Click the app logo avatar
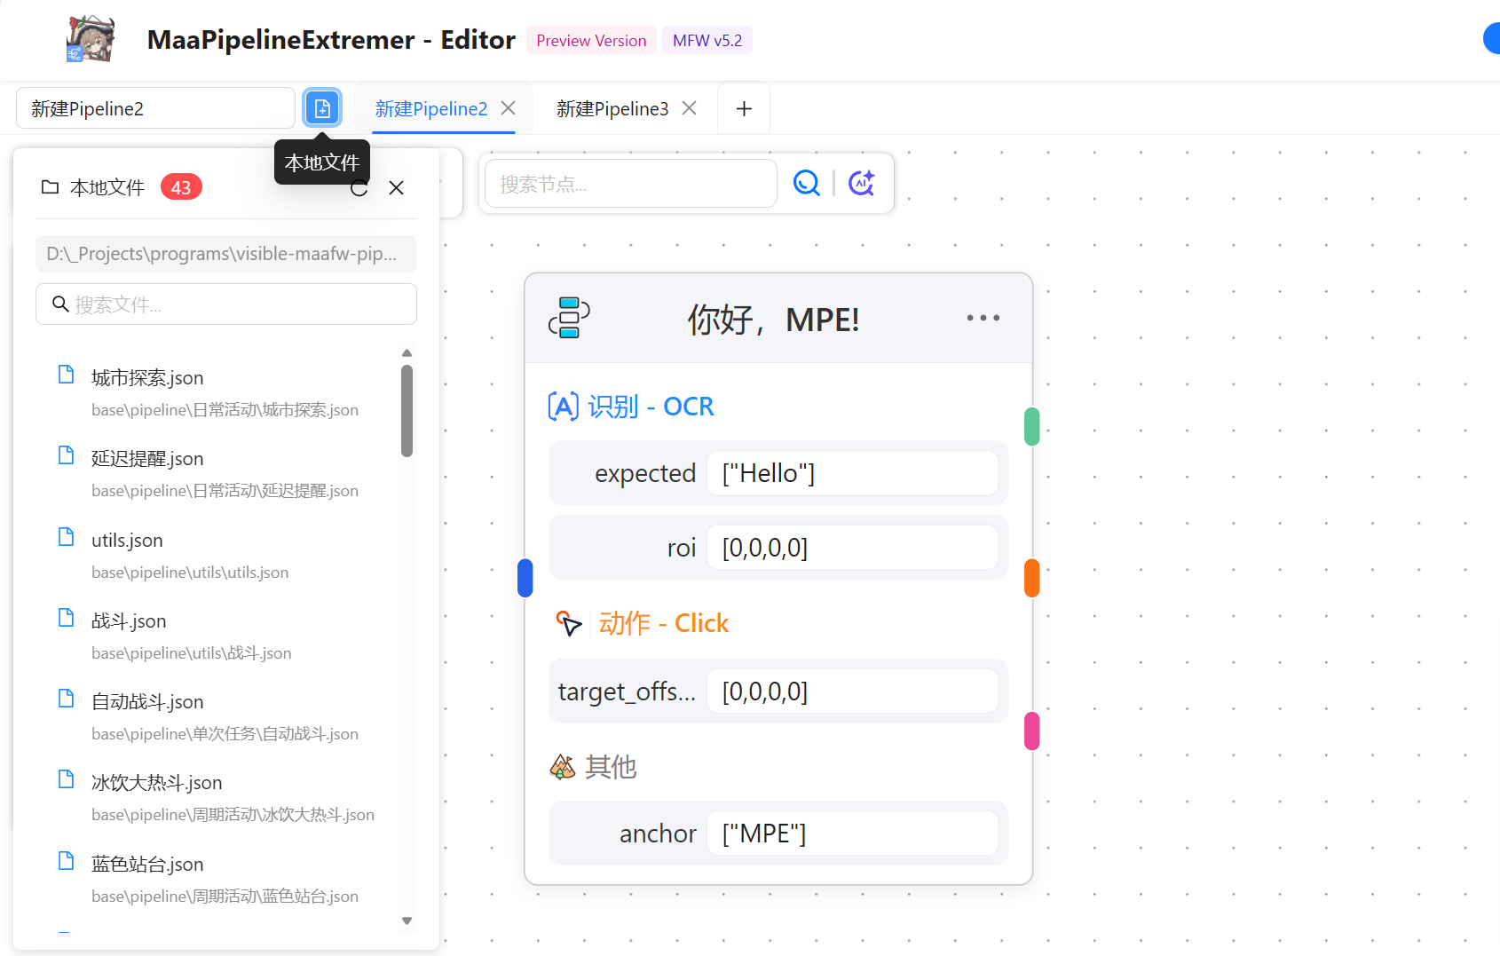Screen dimensions: 1500x956 point(91,40)
